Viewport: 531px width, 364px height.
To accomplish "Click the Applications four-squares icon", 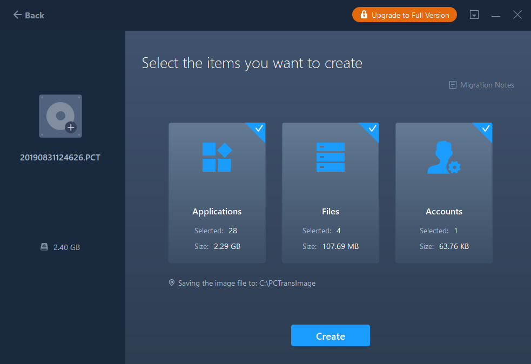I will (x=217, y=157).
